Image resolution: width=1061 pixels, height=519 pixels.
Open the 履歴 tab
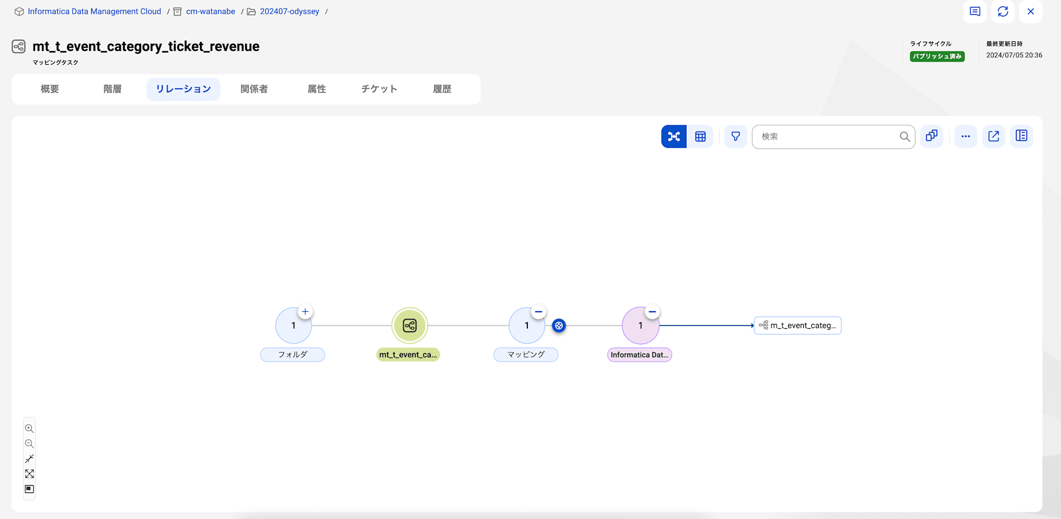(x=442, y=89)
